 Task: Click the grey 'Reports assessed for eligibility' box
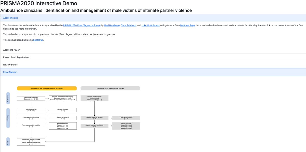pyautogui.click(x=95, y=126)
